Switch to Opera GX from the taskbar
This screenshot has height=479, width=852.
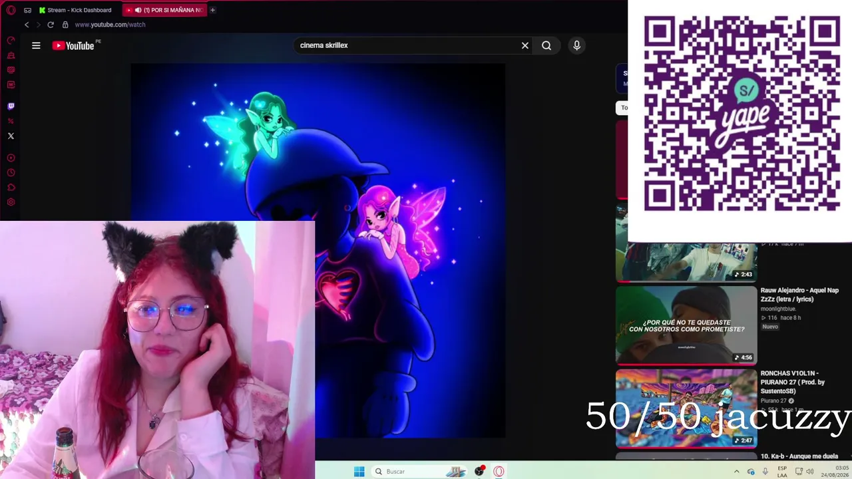click(x=499, y=471)
